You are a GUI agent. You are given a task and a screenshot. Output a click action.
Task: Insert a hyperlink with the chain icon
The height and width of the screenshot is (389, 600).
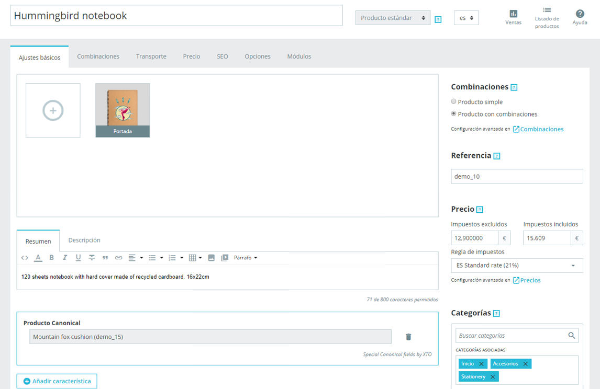(x=118, y=257)
